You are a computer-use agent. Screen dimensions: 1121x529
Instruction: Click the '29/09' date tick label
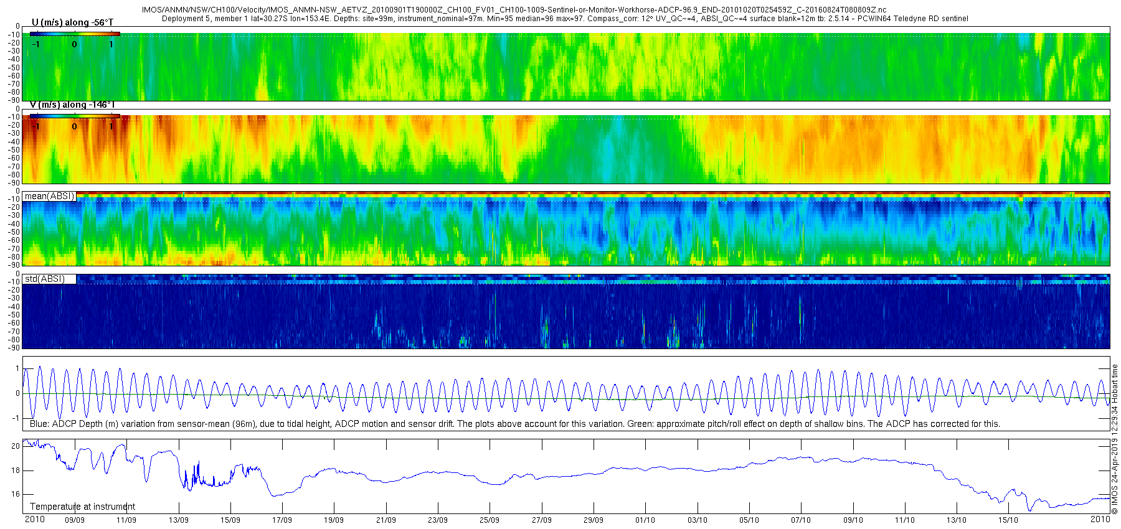pyautogui.click(x=594, y=520)
